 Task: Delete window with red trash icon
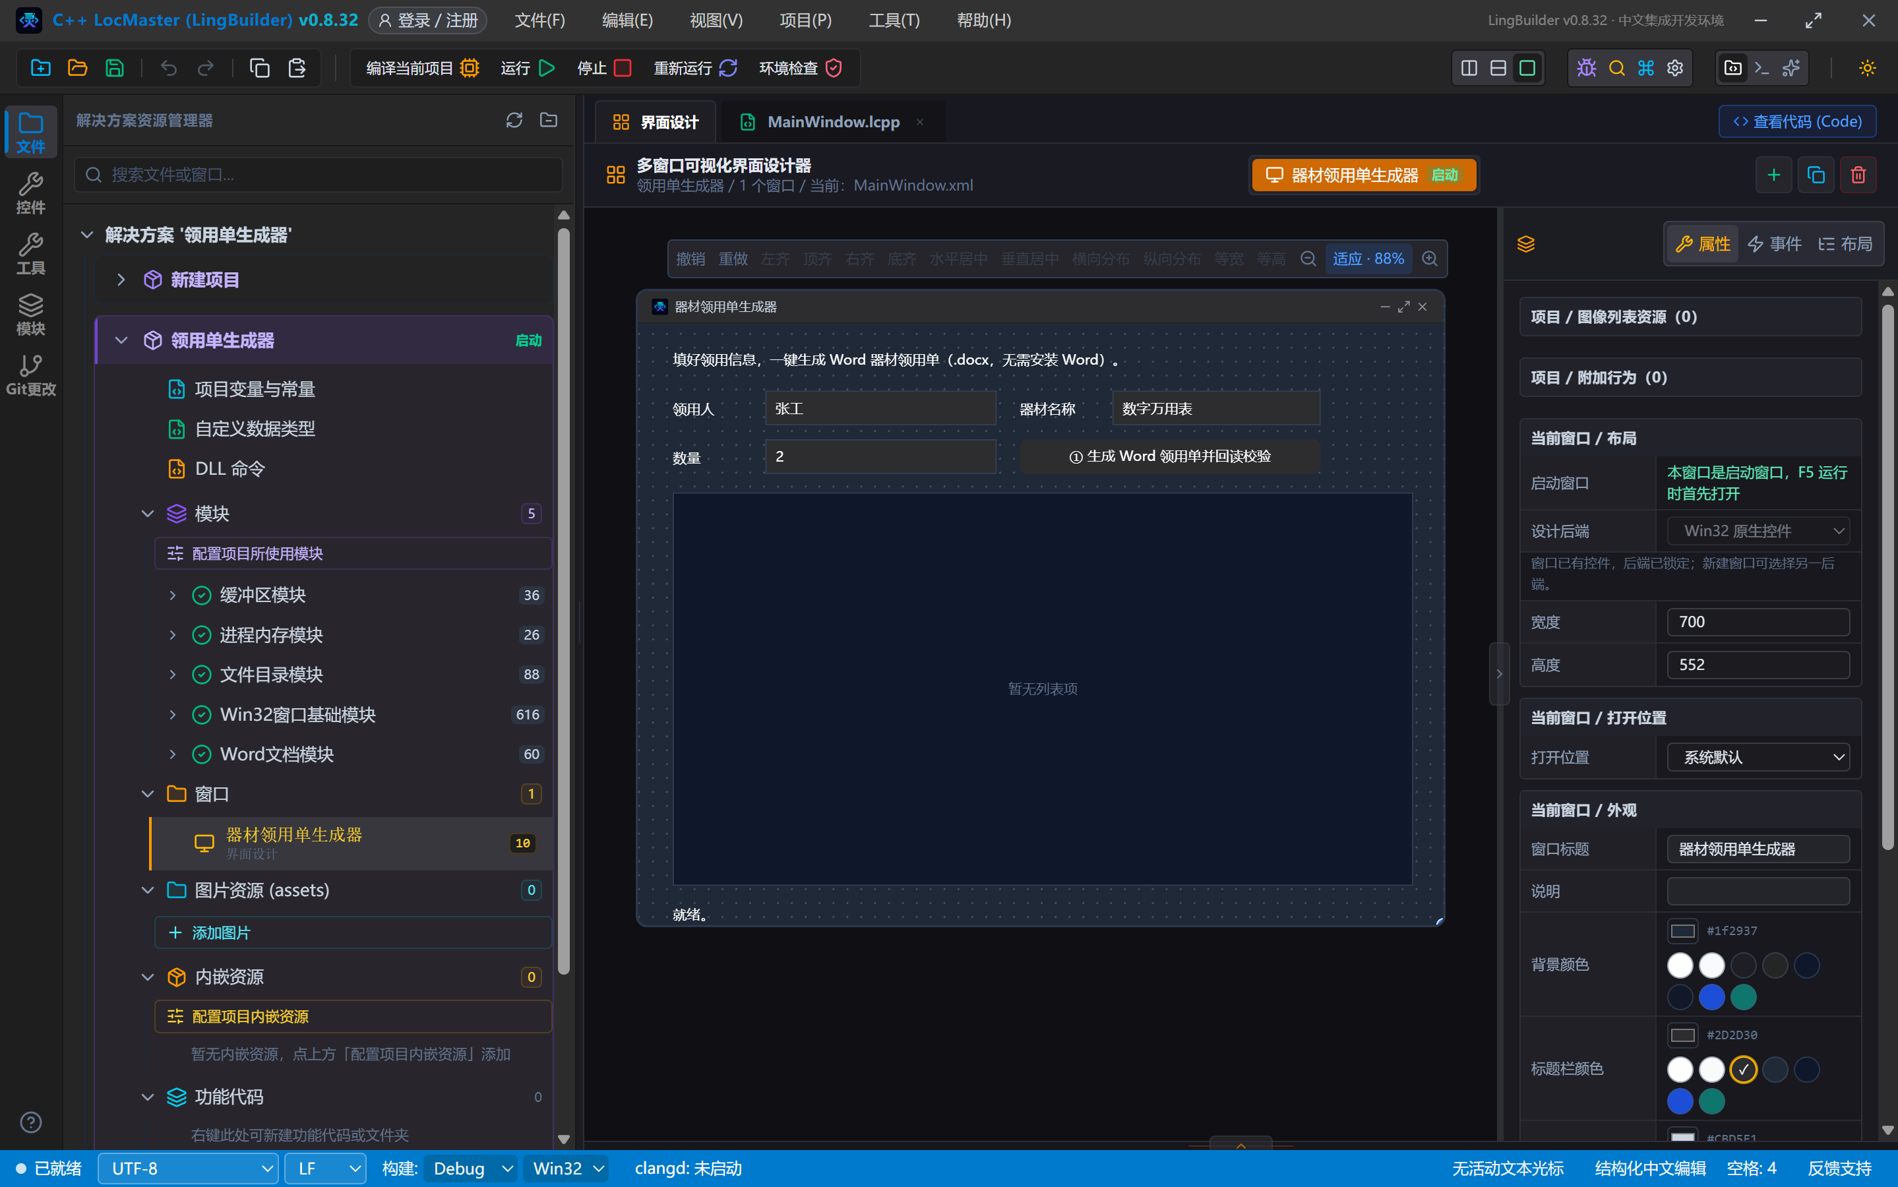pos(1858,175)
